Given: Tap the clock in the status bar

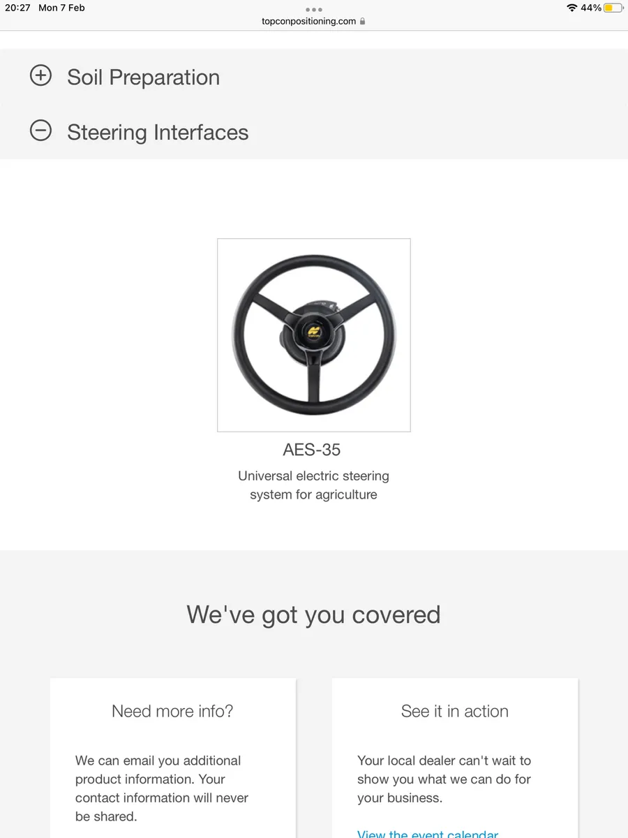Looking at the screenshot, I should (19, 8).
